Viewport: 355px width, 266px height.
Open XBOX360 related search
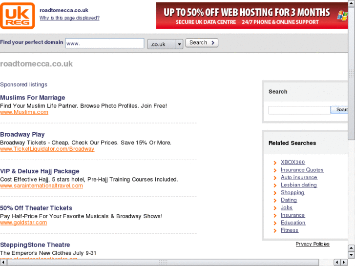coord(292,163)
